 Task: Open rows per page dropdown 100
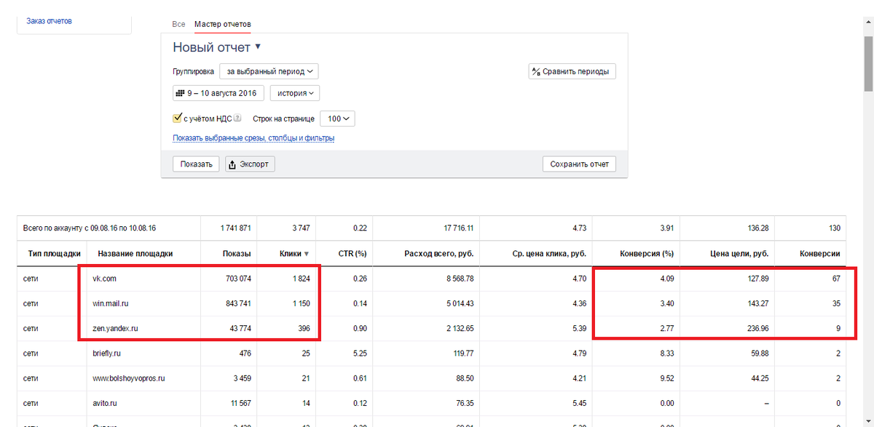tap(336, 119)
